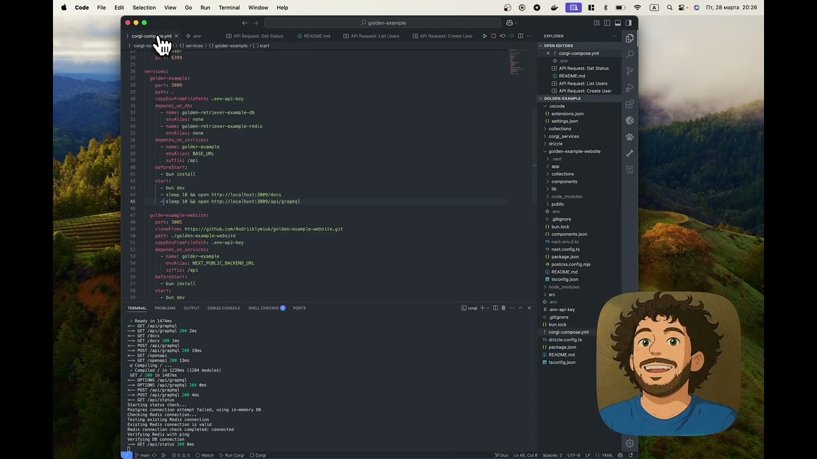Image resolution: width=817 pixels, height=459 pixels.
Task: Change language mode from YAML
Action: [607, 455]
